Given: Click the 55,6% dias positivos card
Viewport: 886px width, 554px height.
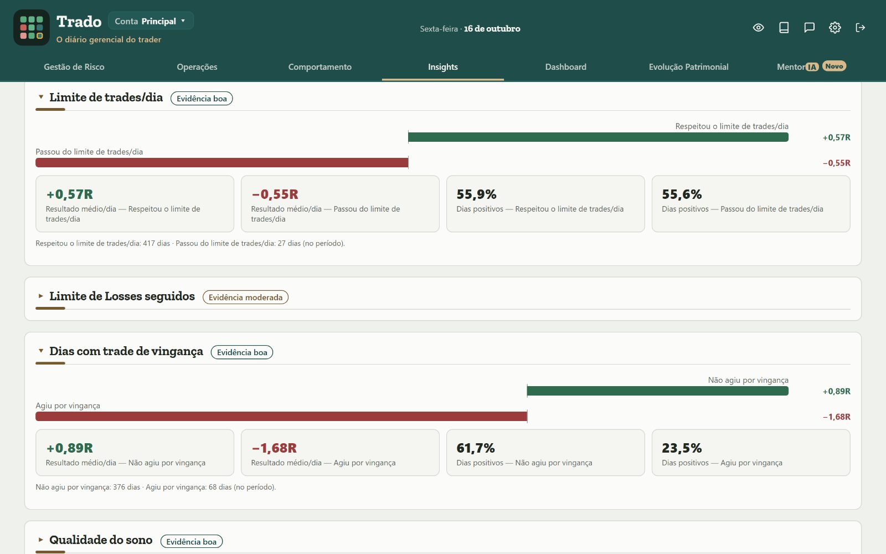Looking at the screenshot, I should tap(751, 204).
